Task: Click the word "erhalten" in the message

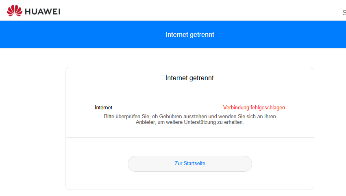Action: click(235, 122)
